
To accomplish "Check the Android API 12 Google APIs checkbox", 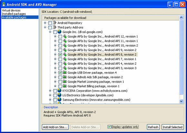I will (x=60, y=37).
